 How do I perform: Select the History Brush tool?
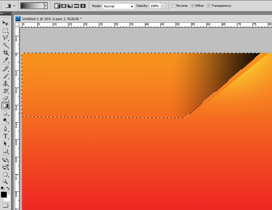[x=5, y=91]
